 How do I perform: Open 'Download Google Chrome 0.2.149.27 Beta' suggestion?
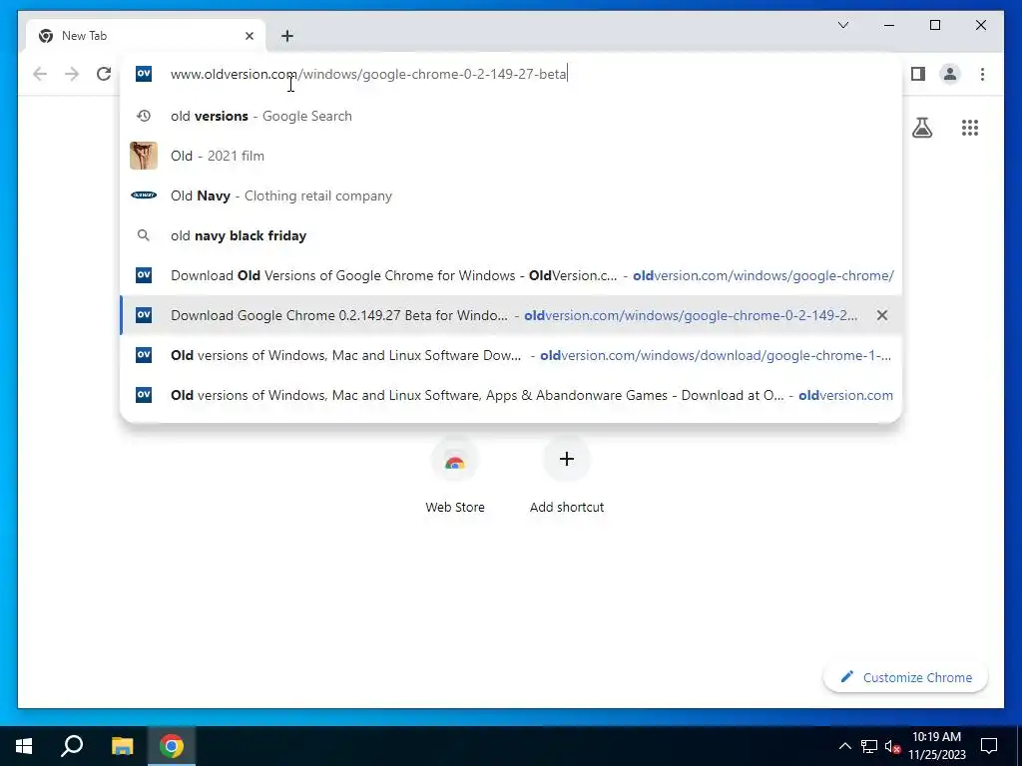[512, 315]
